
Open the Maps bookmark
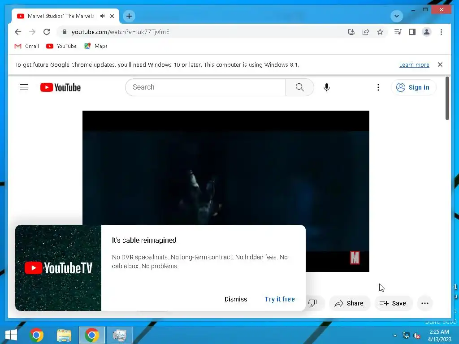(x=96, y=46)
